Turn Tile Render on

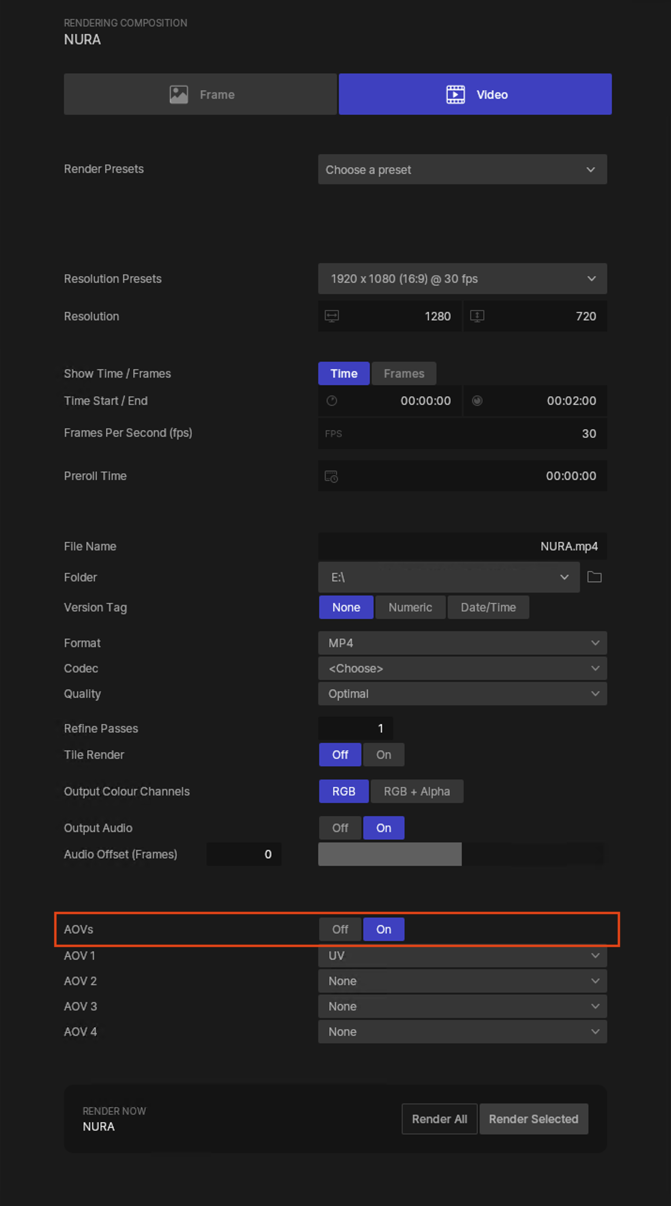point(383,755)
